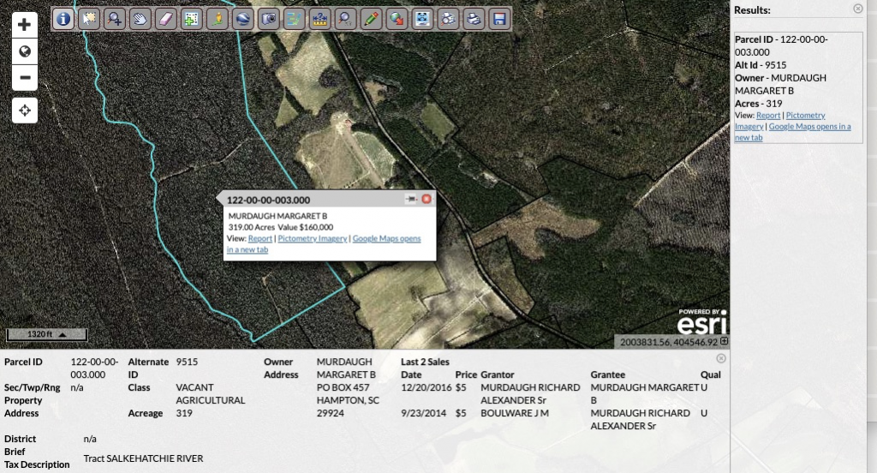
Task: Zoom out with the minus button
Action: click(x=25, y=78)
